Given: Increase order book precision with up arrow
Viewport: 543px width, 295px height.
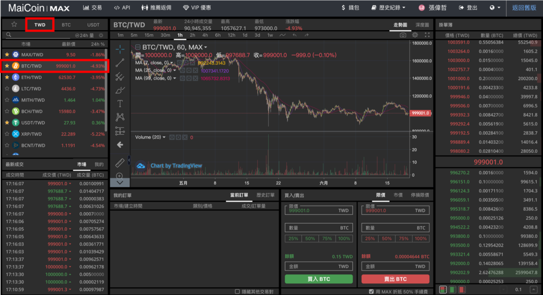Looking at the screenshot, I should pyautogui.click(x=533, y=290).
